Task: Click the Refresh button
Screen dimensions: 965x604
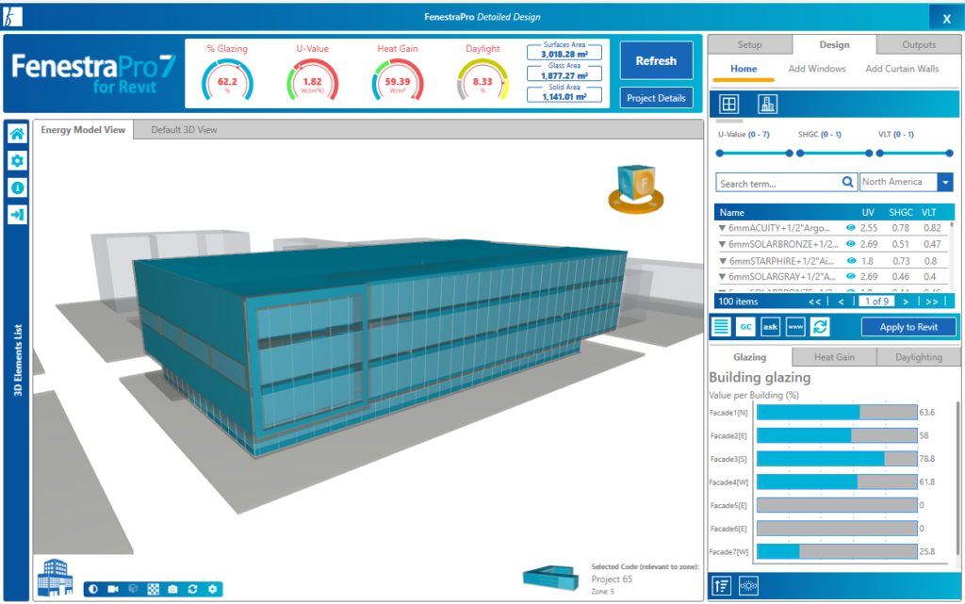Action: (656, 60)
